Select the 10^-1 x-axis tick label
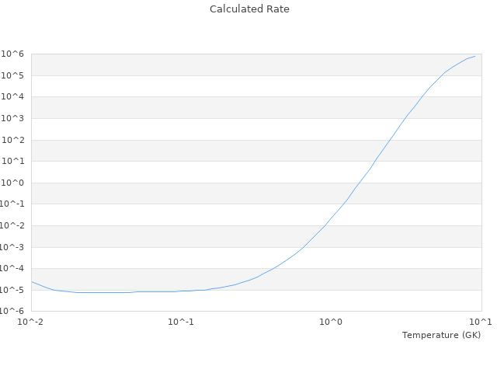497x373 pixels. pyautogui.click(x=181, y=322)
